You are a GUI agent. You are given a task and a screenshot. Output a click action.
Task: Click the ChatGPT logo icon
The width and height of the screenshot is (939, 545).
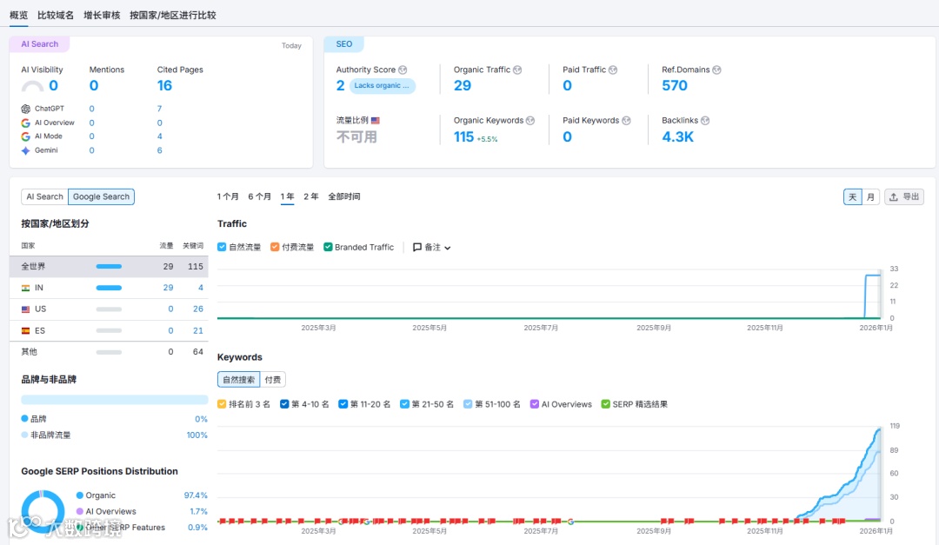pos(26,109)
